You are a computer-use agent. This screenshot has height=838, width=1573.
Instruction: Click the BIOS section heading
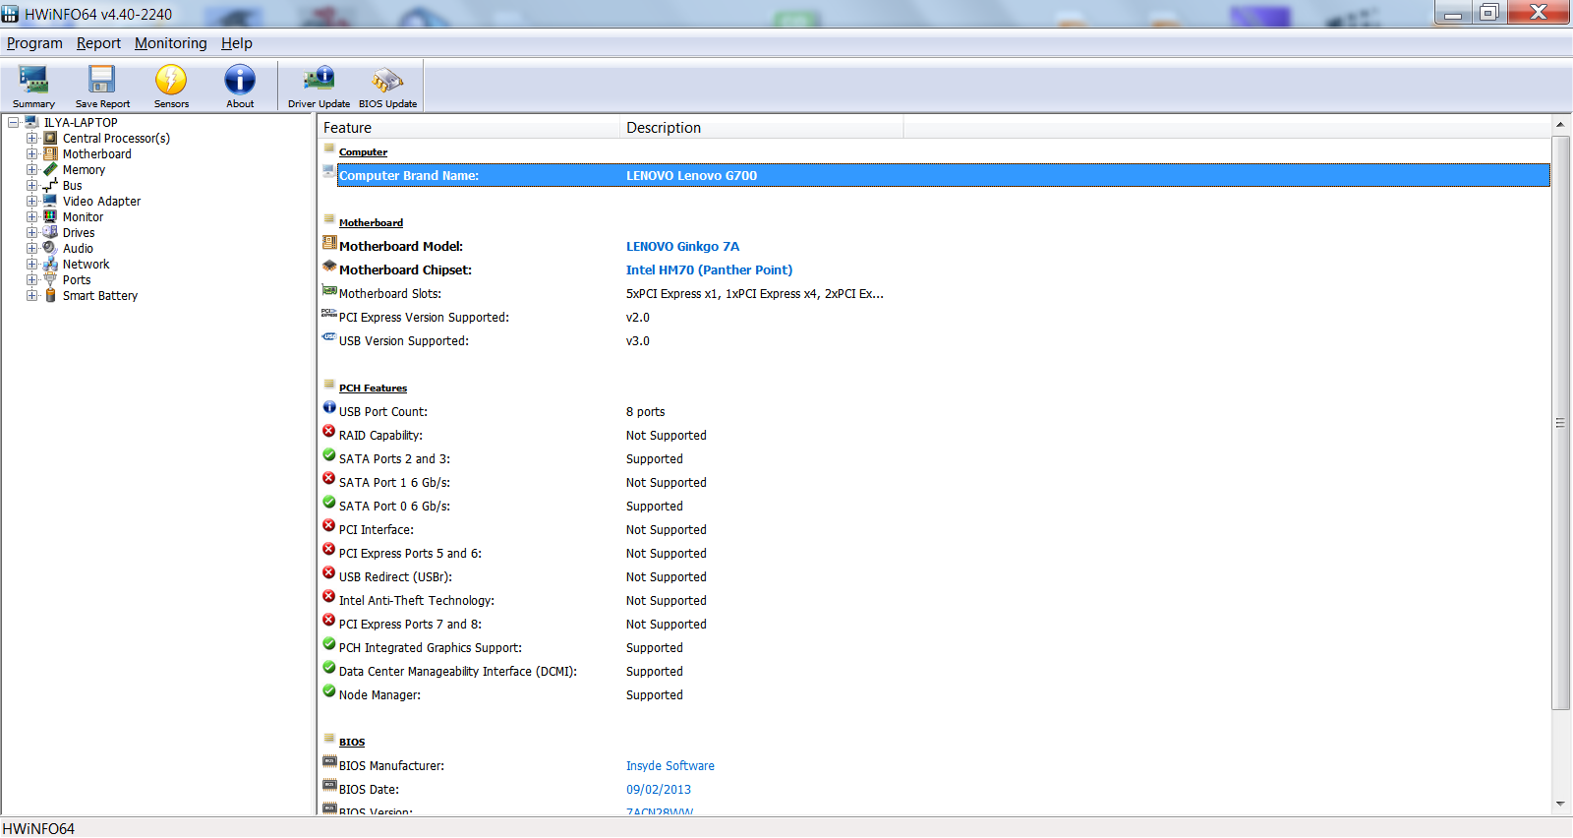pos(352,743)
